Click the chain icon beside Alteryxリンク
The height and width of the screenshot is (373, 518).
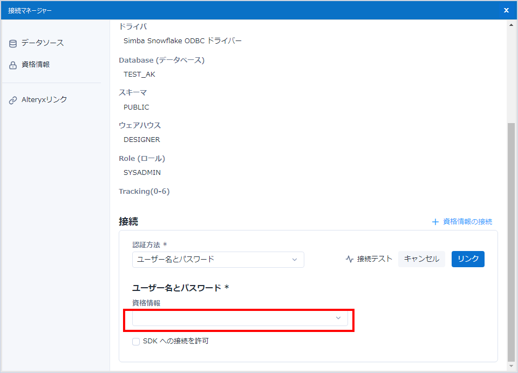coord(13,100)
